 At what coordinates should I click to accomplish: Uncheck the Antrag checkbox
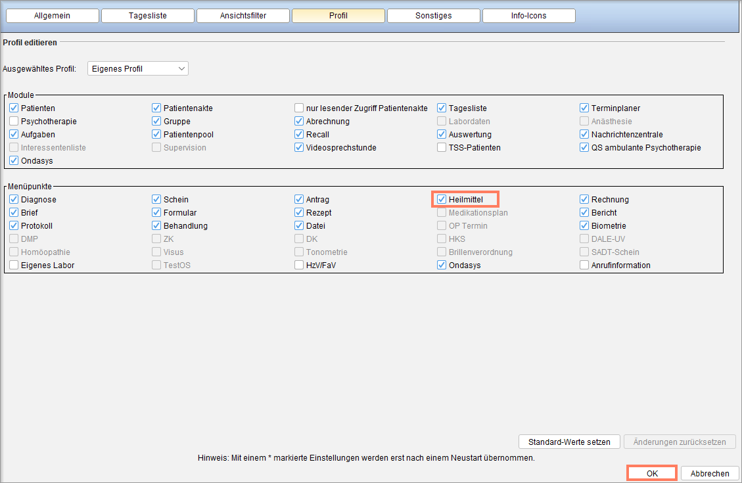298,199
